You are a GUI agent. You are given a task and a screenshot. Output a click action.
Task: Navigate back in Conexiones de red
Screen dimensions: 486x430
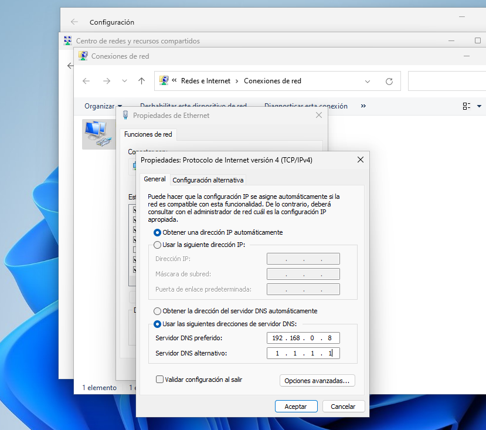click(x=86, y=81)
